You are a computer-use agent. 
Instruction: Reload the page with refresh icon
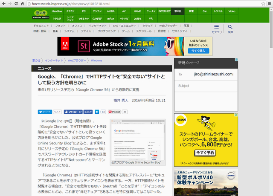click(x=16, y=3)
